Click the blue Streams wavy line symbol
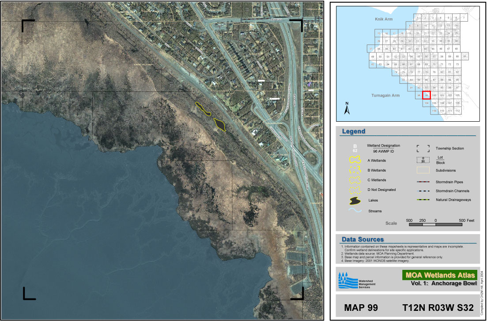487x321 pixels. pyautogui.click(x=355, y=211)
